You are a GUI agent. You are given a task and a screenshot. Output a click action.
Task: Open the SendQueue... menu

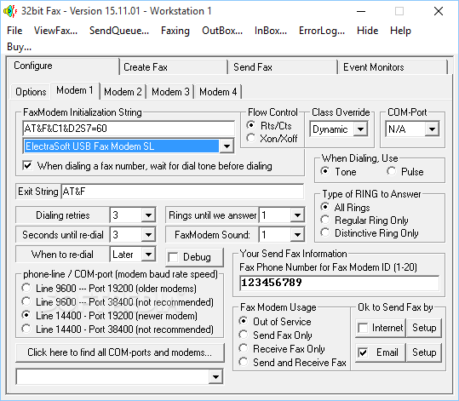(x=119, y=31)
